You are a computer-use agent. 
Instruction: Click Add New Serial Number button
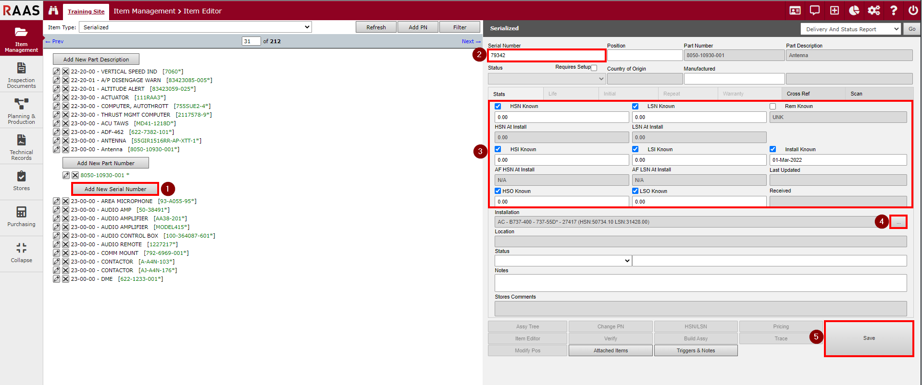pos(115,189)
